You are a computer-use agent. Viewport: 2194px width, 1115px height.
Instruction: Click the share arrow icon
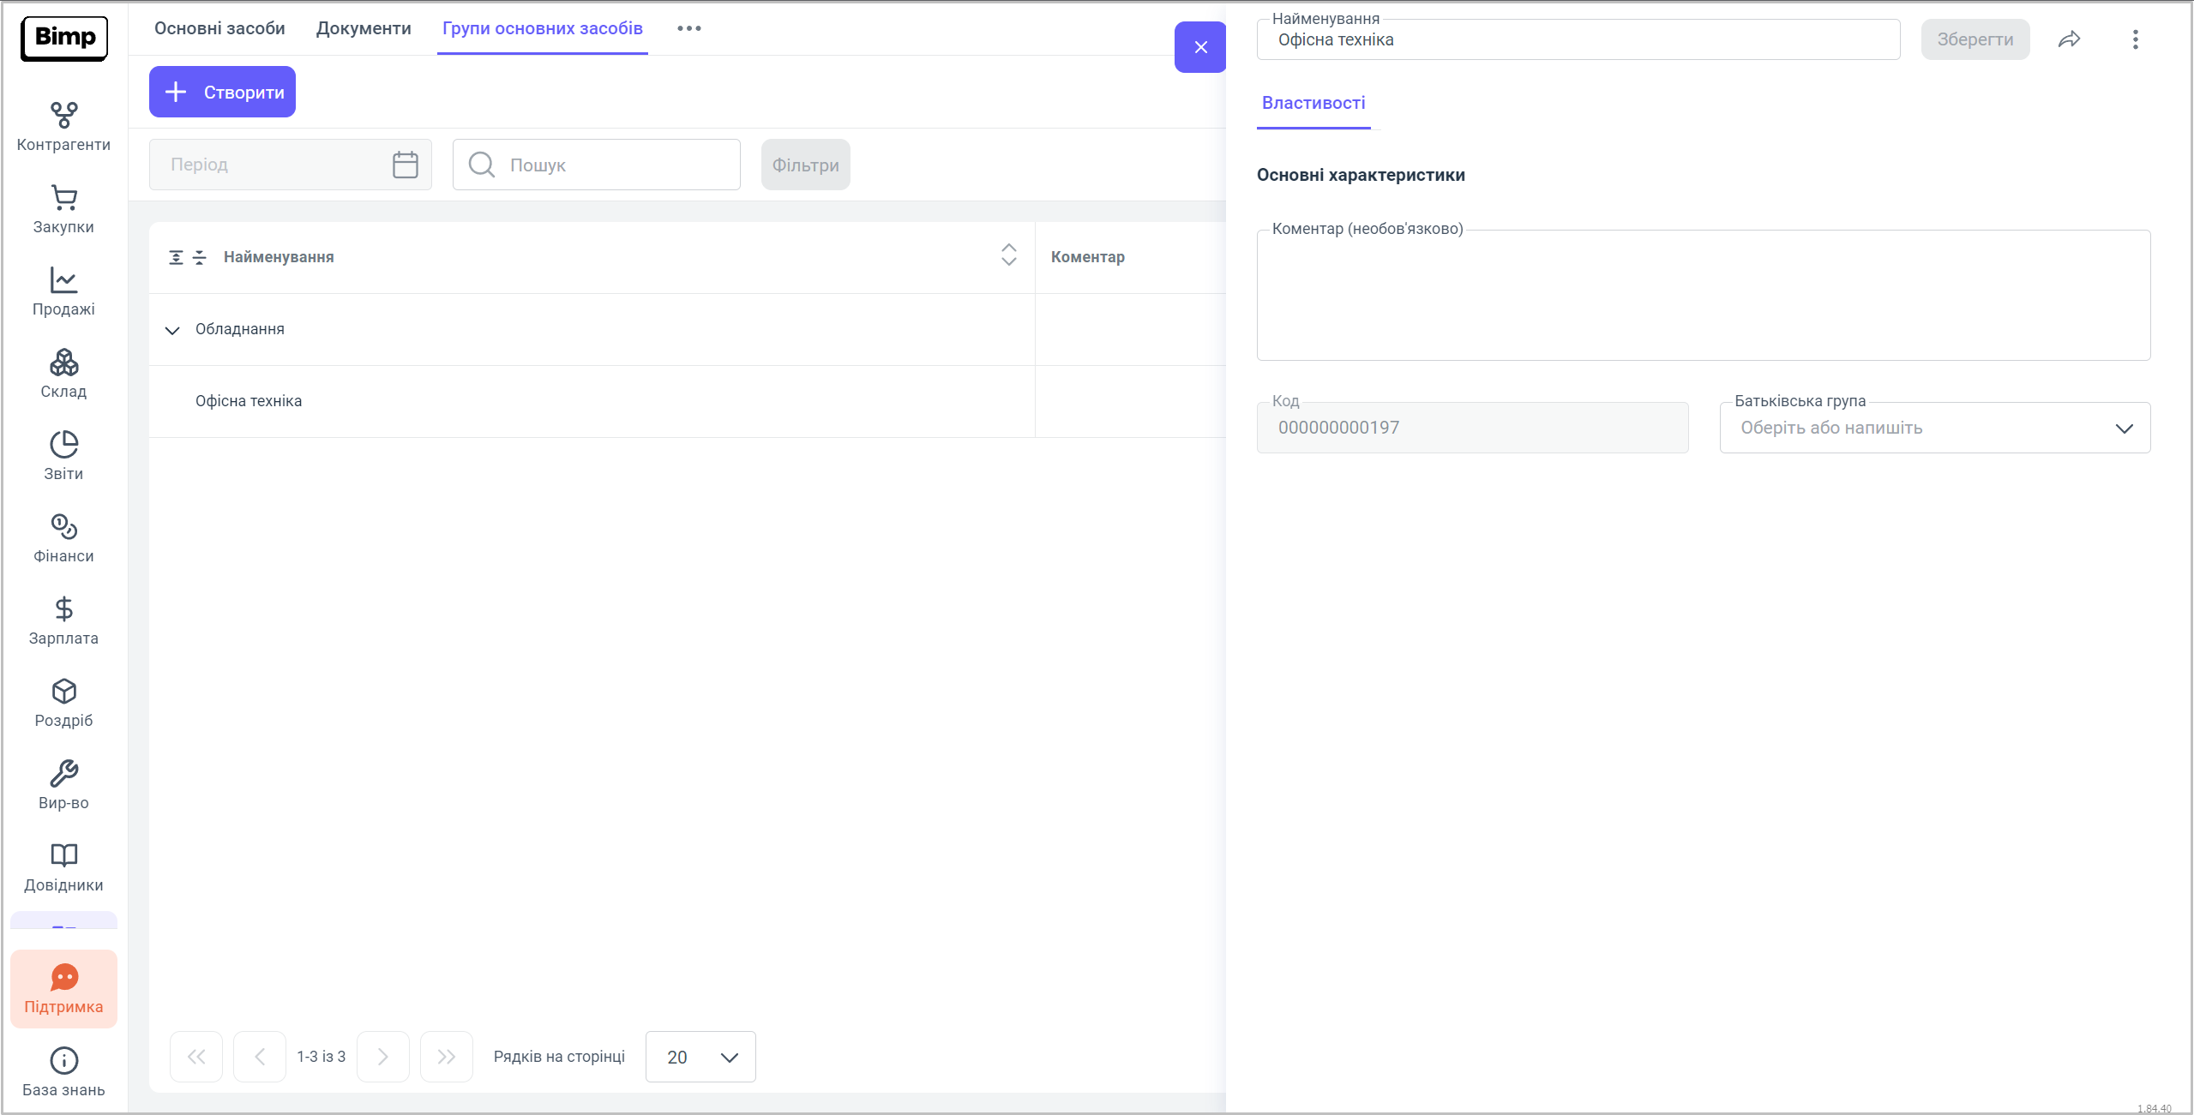pos(2069,39)
